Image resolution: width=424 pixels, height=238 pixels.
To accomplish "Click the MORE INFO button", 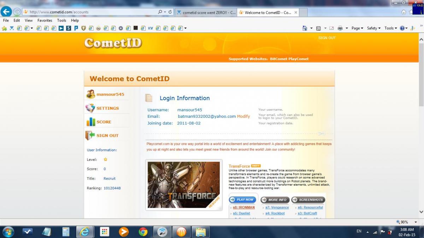I will click(275, 200).
